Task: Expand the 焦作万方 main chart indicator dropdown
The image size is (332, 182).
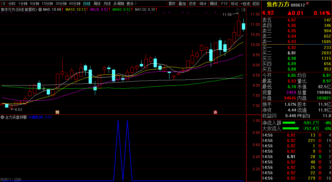Action: pyautogui.click(x=40, y=10)
